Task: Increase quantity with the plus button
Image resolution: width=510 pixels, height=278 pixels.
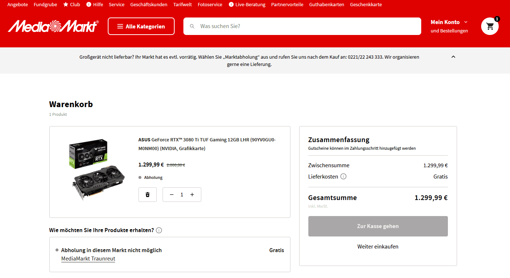Action: 192,195
